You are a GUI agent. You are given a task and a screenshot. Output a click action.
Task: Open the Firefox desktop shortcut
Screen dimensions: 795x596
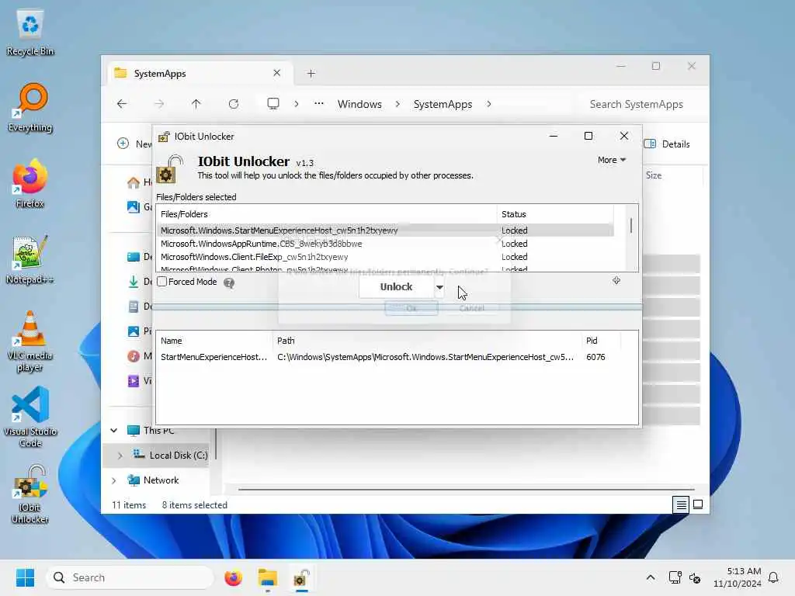click(x=30, y=183)
